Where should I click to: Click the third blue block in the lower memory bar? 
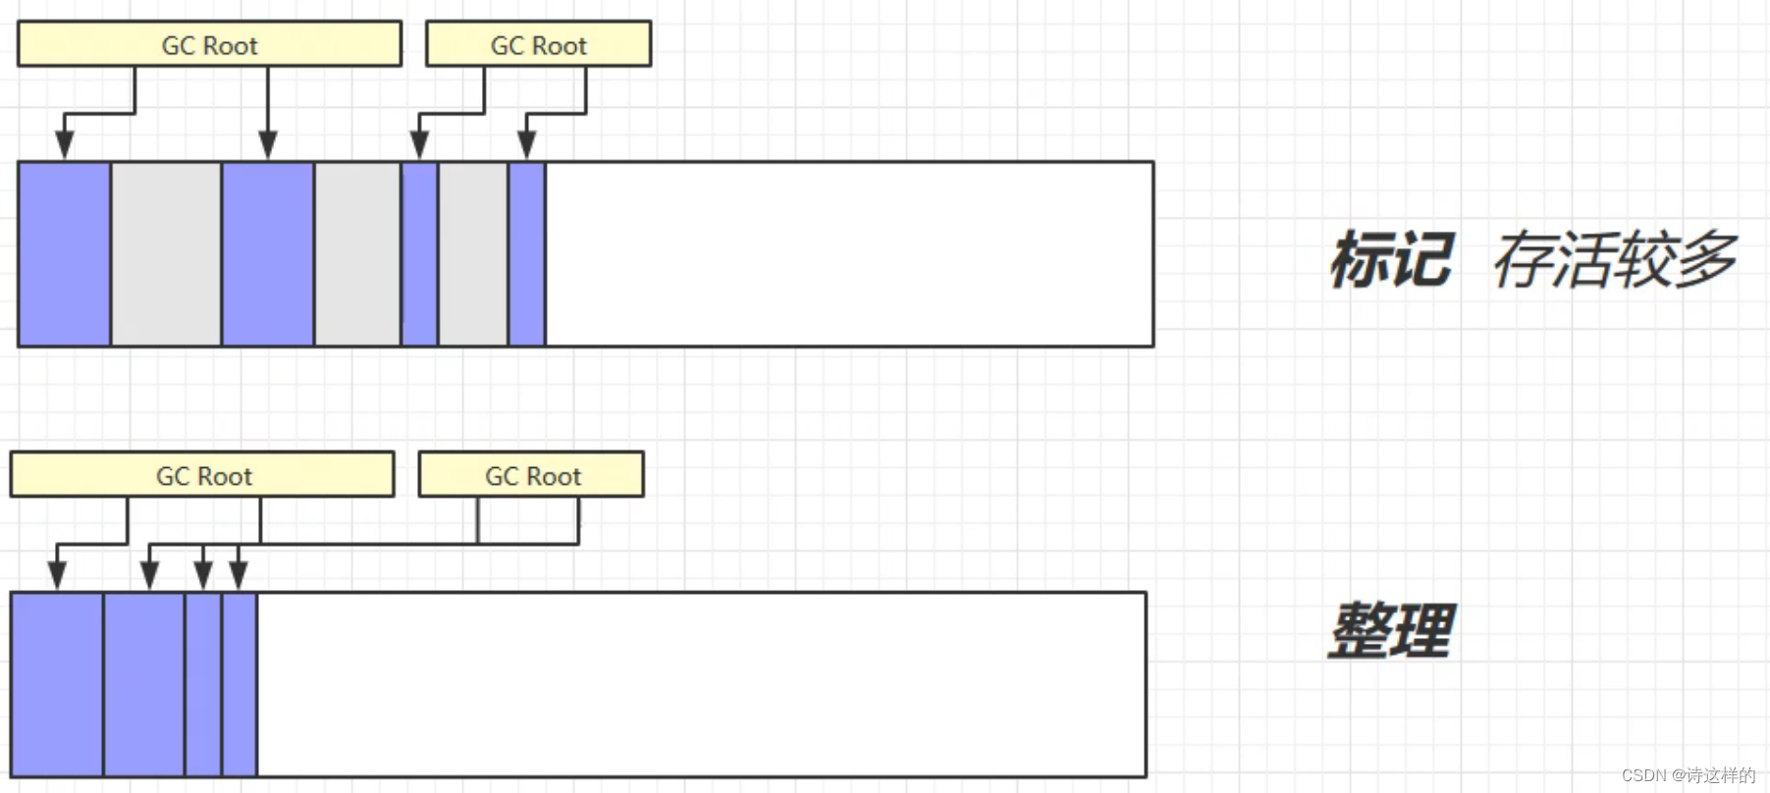(203, 685)
